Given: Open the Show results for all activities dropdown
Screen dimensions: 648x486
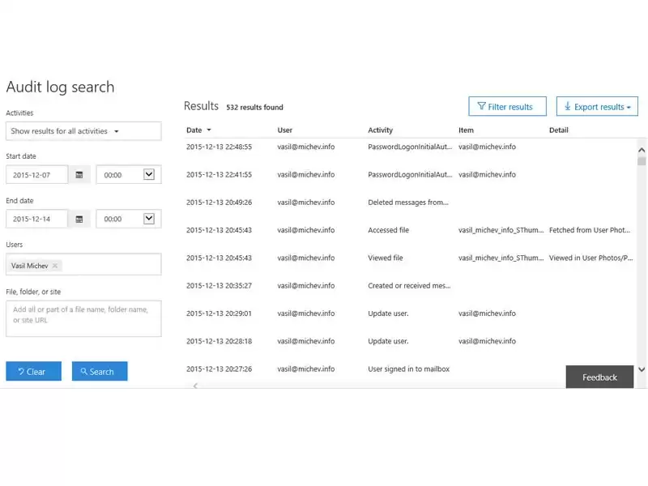Looking at the screenshot, I should pyautogui.click(x=83, y=130).
